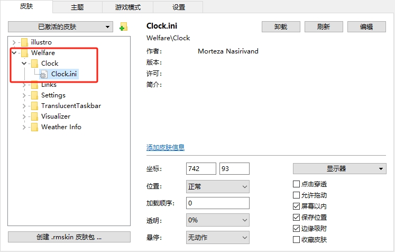Select the Clock.ini skin file icon

(44, 74)
